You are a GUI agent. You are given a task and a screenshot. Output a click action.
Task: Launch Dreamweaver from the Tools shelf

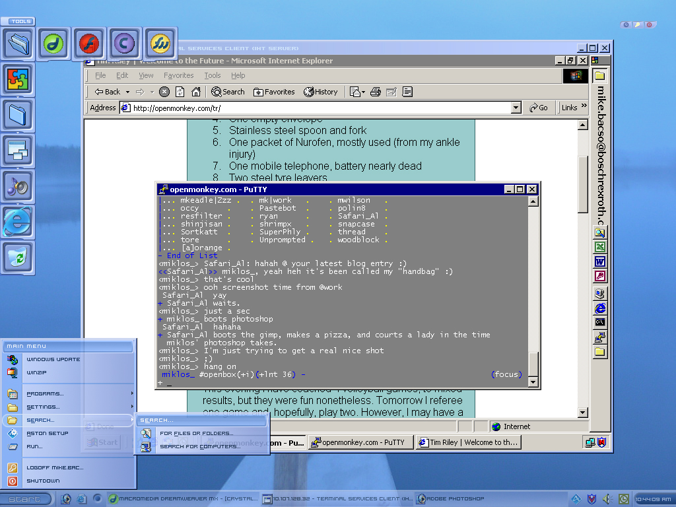53,44
